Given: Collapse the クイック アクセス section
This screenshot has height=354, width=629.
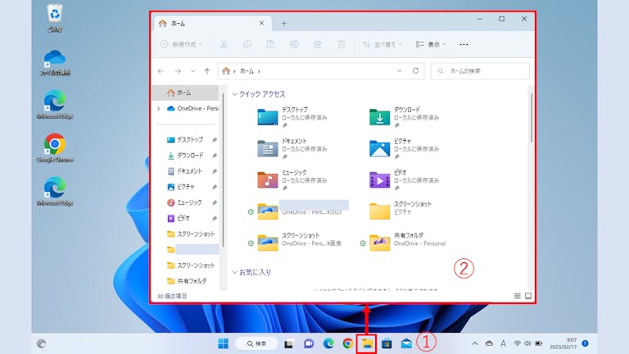Looking at the screenshot, I should point(234,94).
